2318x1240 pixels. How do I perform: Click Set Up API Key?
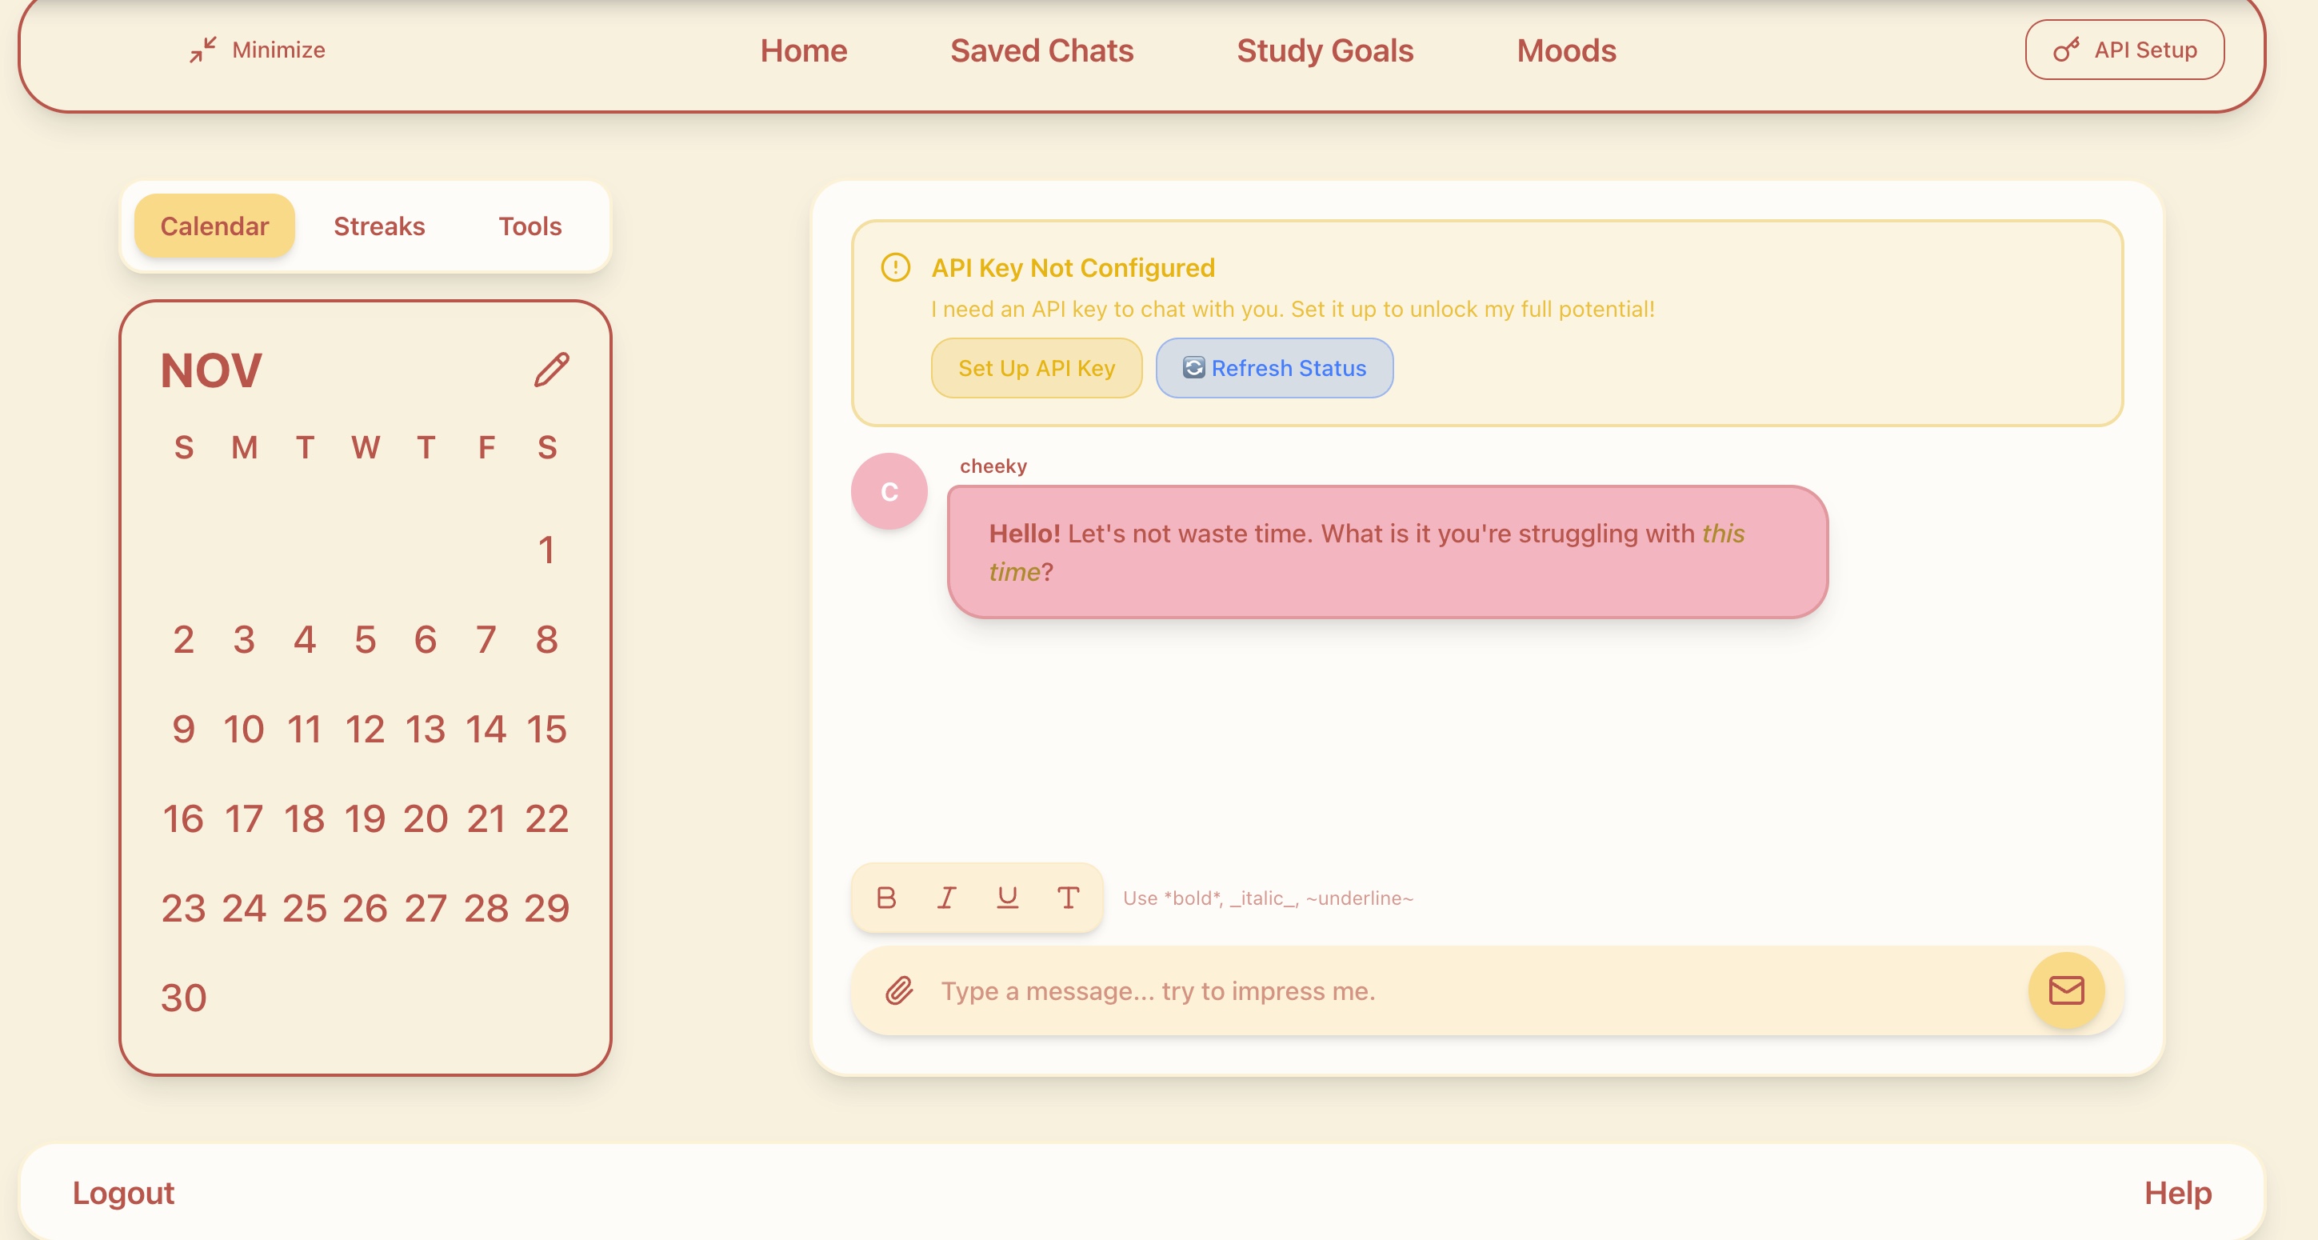coord(1036,367)
